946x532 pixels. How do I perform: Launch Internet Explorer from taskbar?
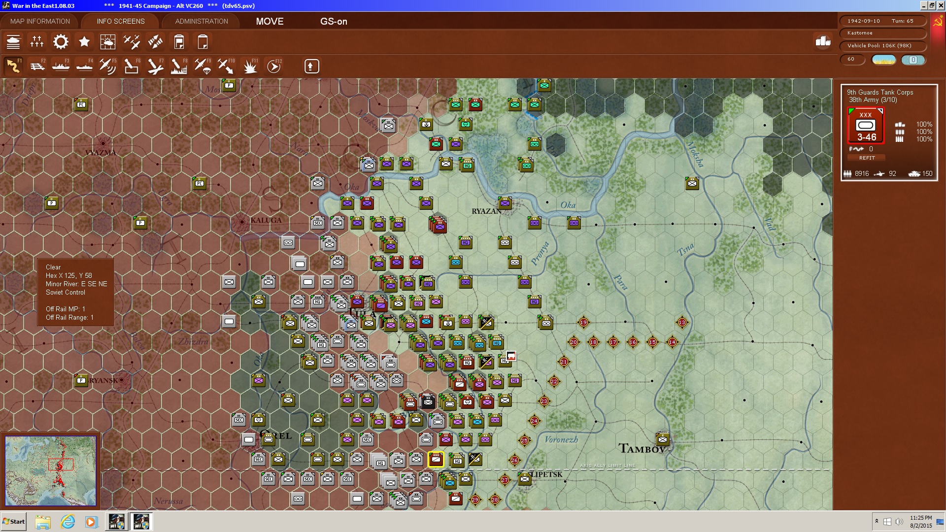tap(68, 522)
